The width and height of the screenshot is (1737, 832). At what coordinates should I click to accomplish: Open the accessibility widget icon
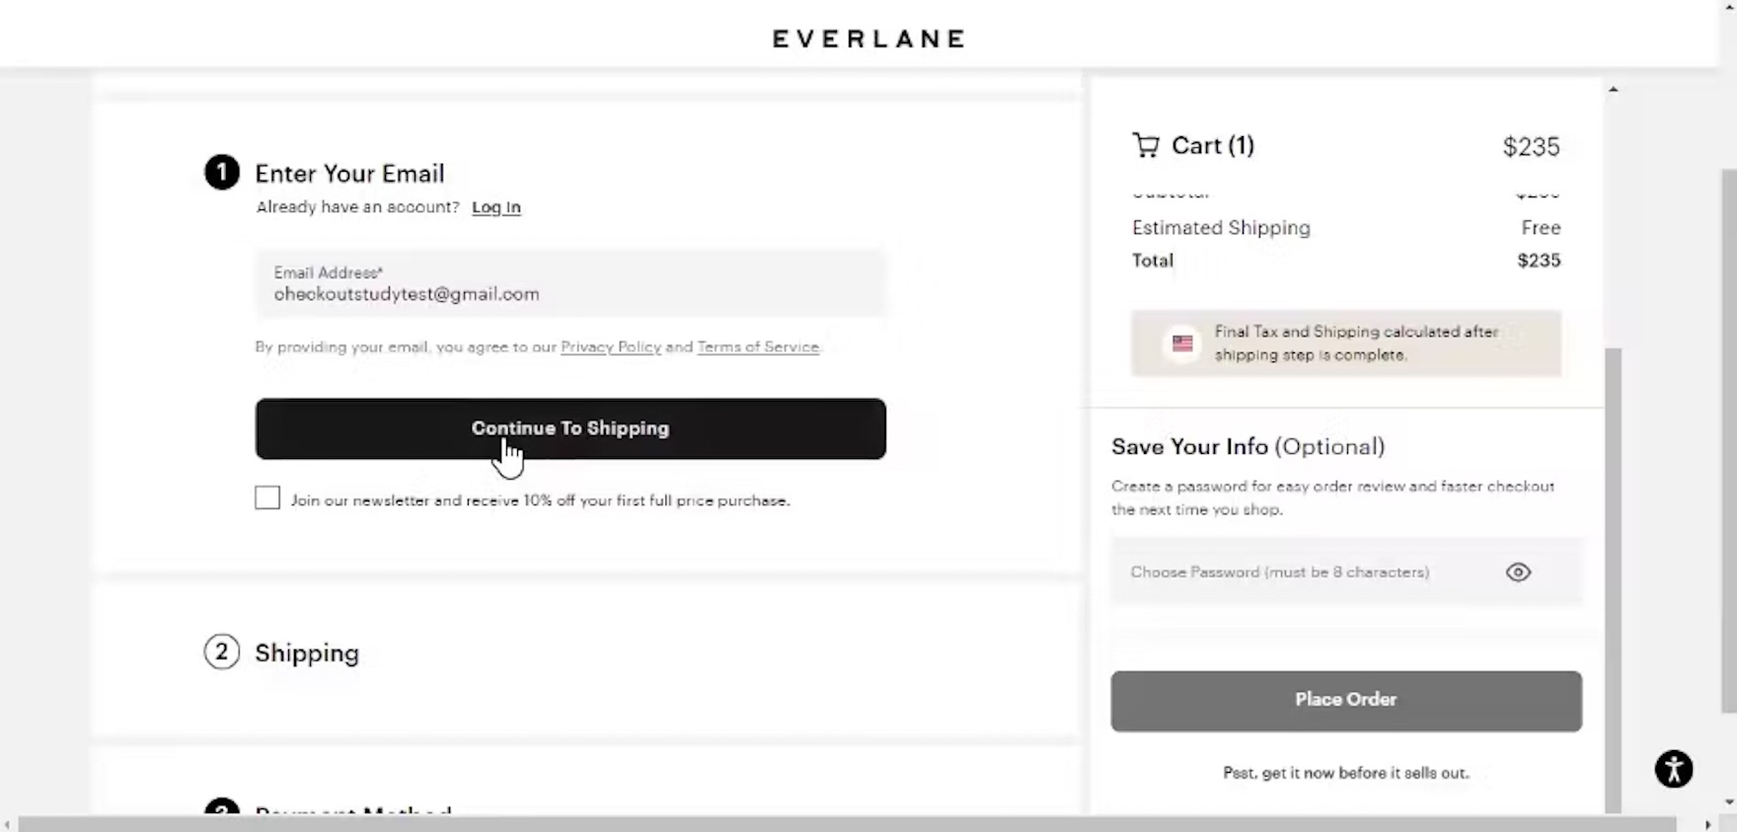pos(1673,769)
